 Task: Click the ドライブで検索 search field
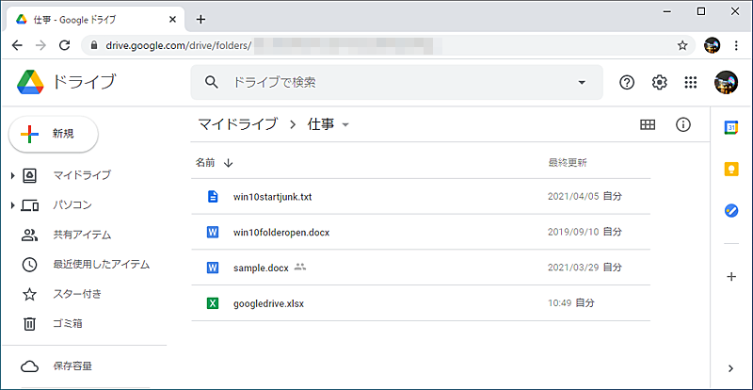click(x=395, y=83)
